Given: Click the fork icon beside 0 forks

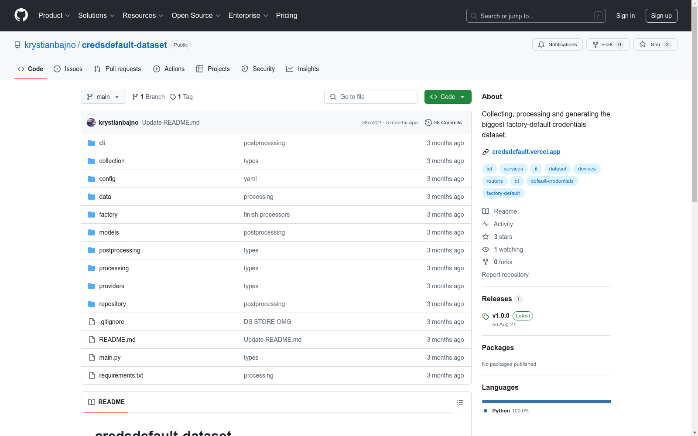Looking at the screenshot, I should [x=486, y=262].
